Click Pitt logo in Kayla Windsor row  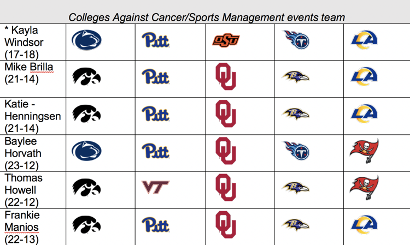point(156,40)
